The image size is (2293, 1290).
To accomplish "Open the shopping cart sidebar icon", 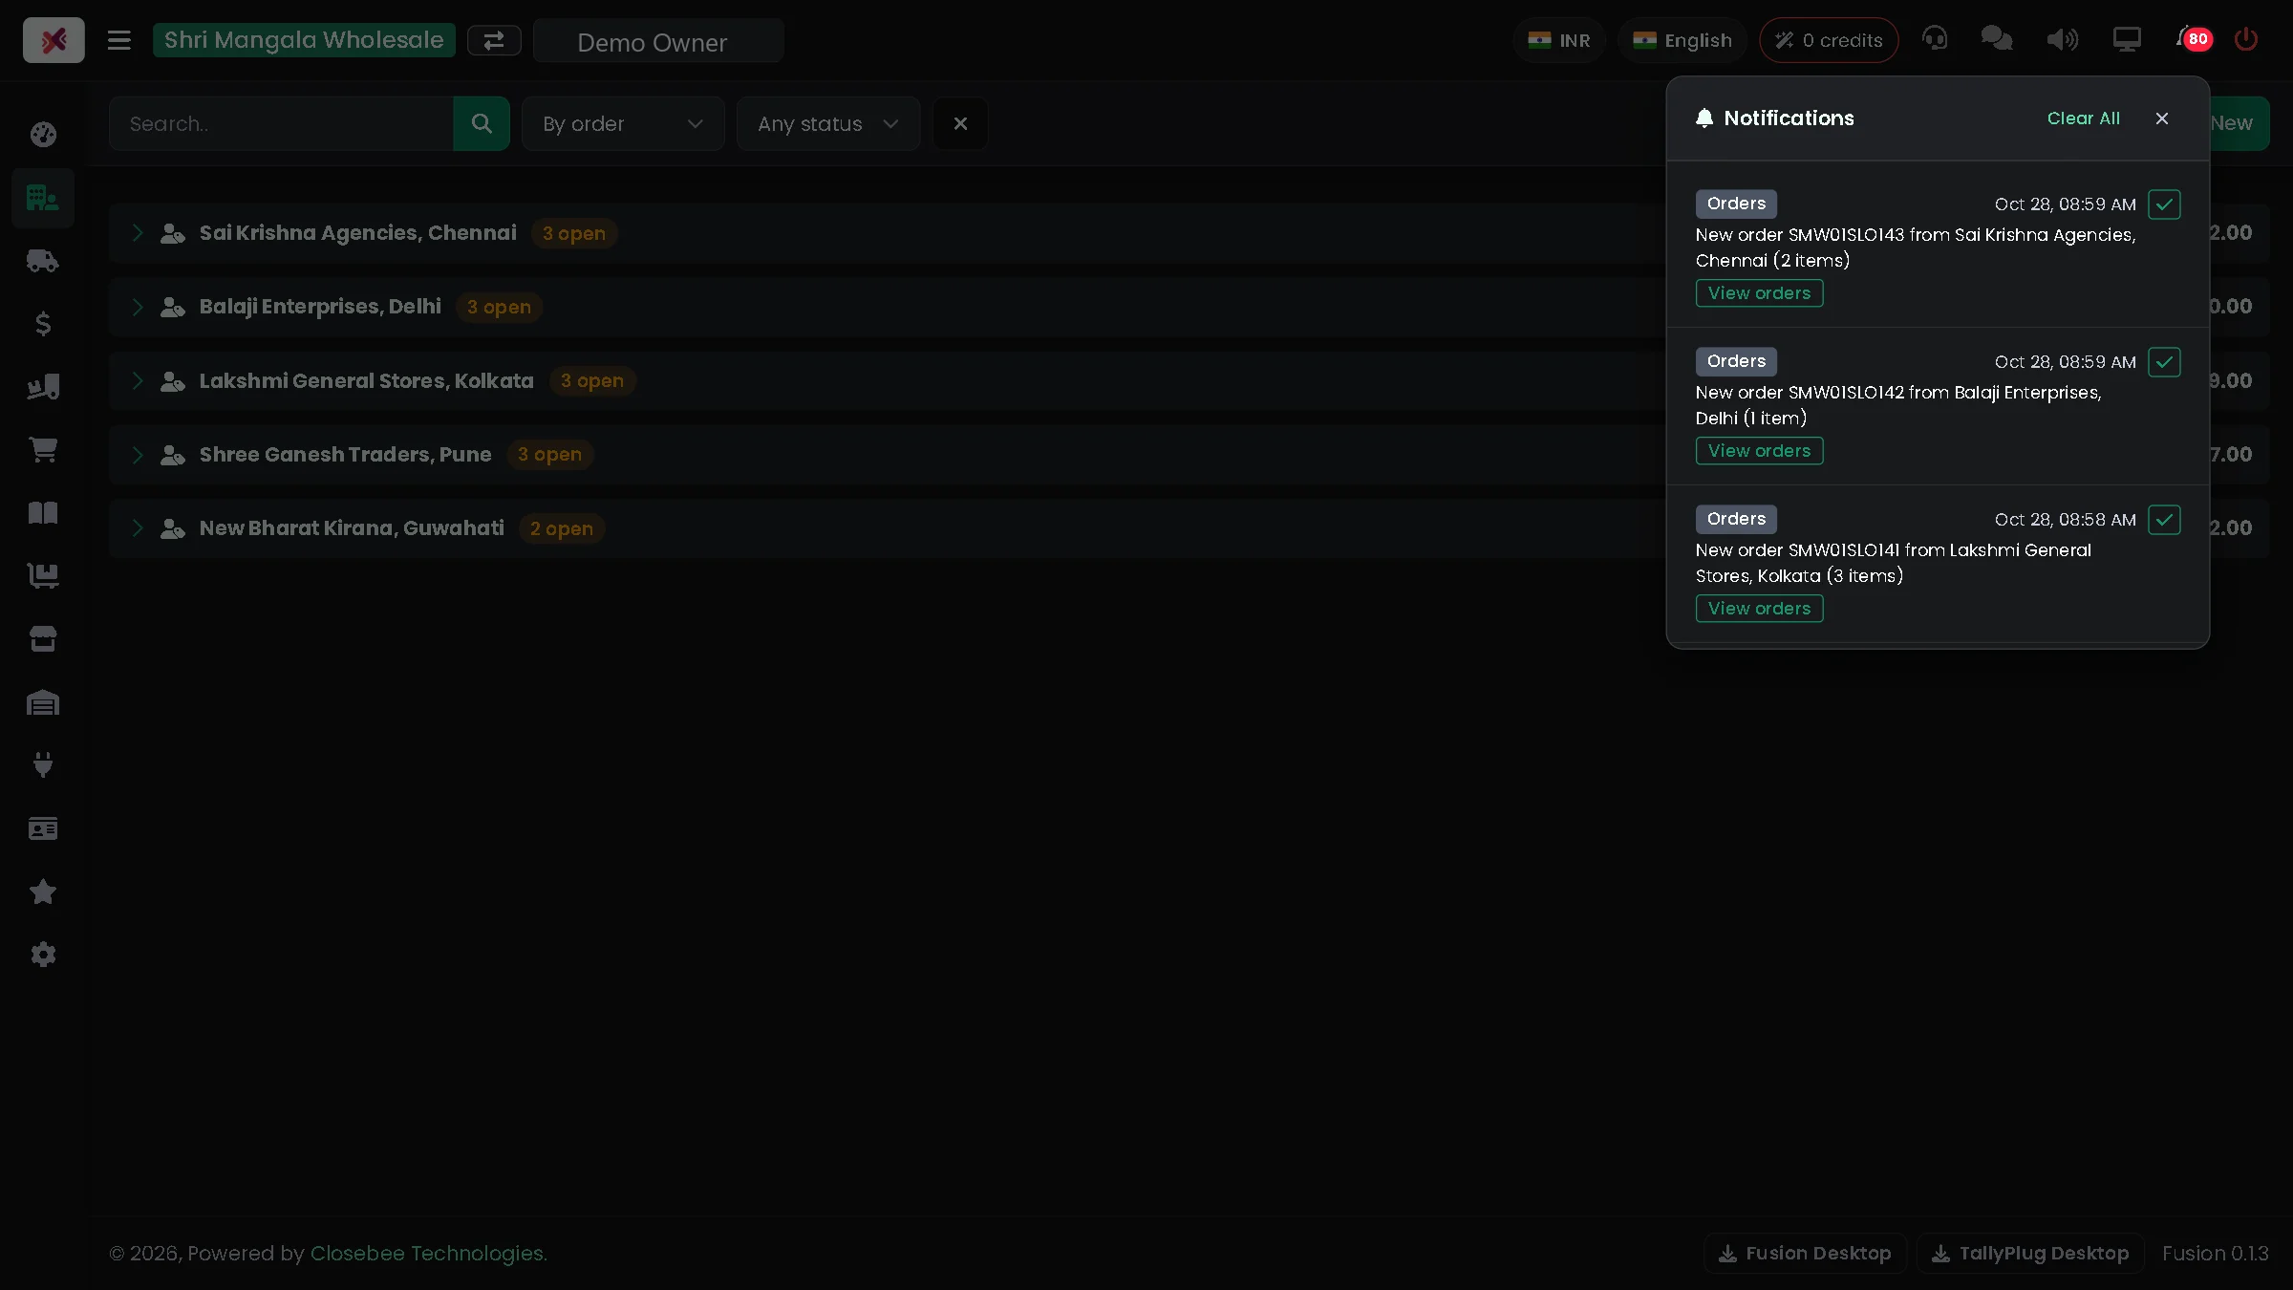I will point(43,450).
